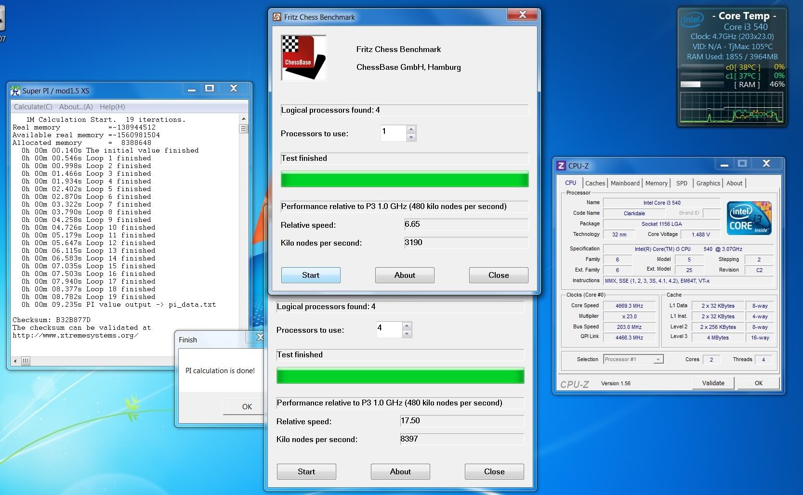803x495 pixels.
Task: Click the Super PI horizontal scrollbar left arrow
Action: point(15,361)
